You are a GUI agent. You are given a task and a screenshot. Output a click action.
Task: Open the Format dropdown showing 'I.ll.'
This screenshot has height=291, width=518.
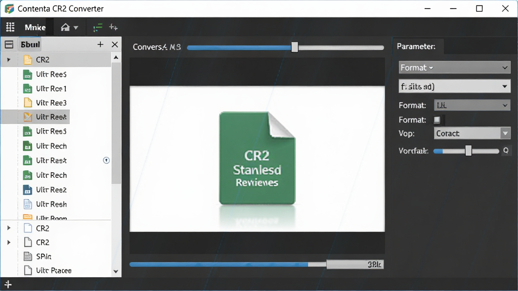pos(472,105)
